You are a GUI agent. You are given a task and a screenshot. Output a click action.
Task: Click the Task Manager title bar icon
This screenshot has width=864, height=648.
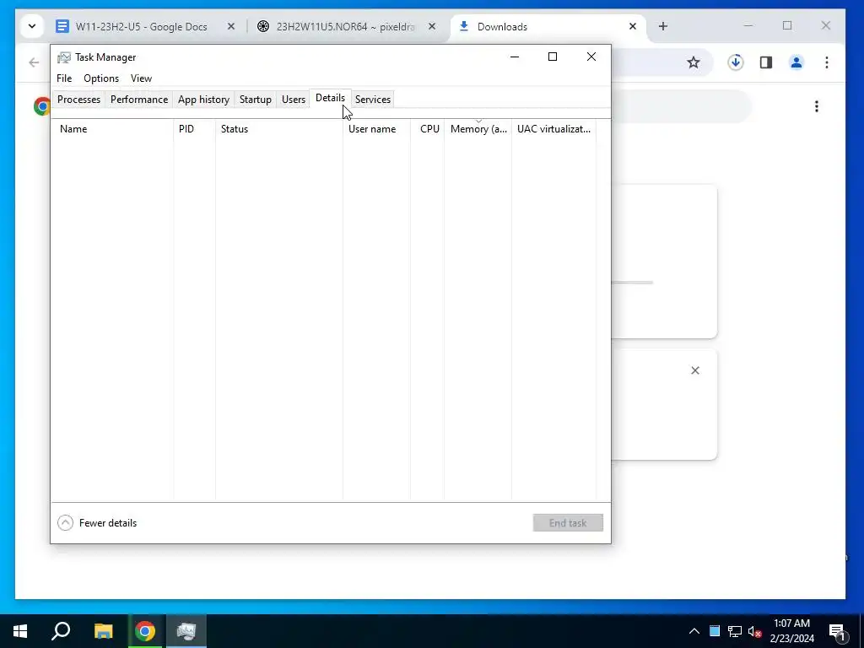64,57
